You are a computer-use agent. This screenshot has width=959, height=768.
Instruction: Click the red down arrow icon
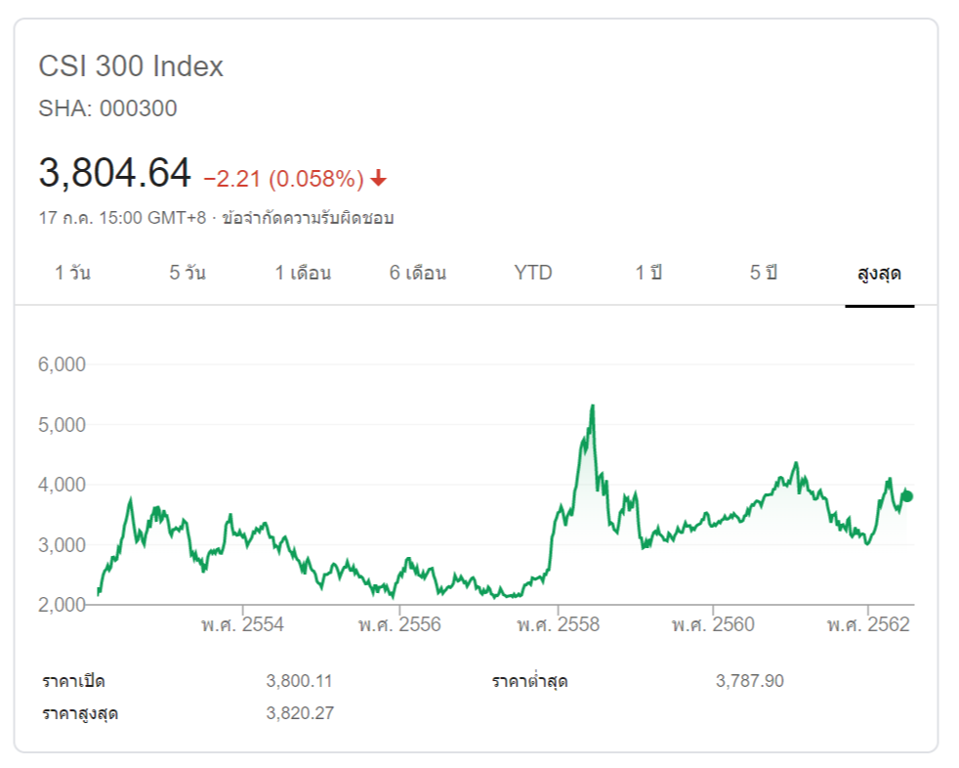pos(379,179)
